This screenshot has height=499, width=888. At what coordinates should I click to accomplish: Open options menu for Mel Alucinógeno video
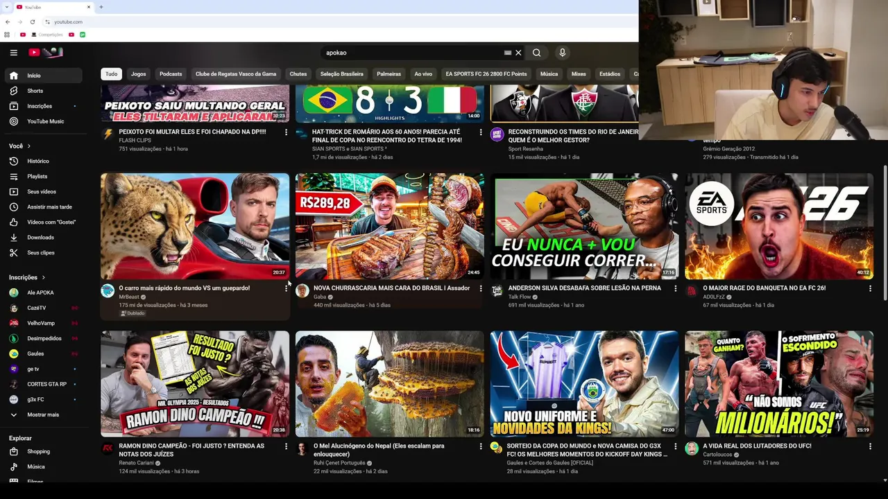481,446
